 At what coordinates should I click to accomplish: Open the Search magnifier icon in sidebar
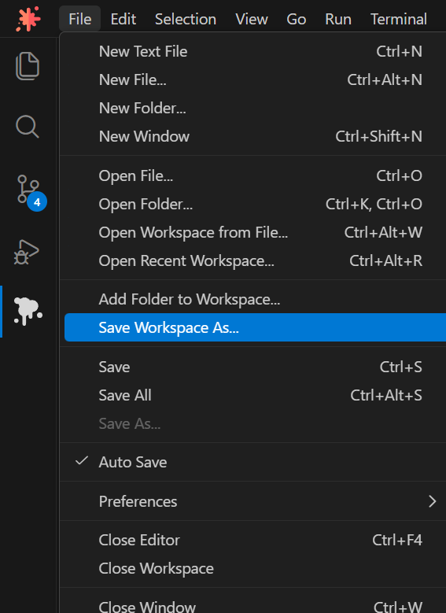(28, 127)
